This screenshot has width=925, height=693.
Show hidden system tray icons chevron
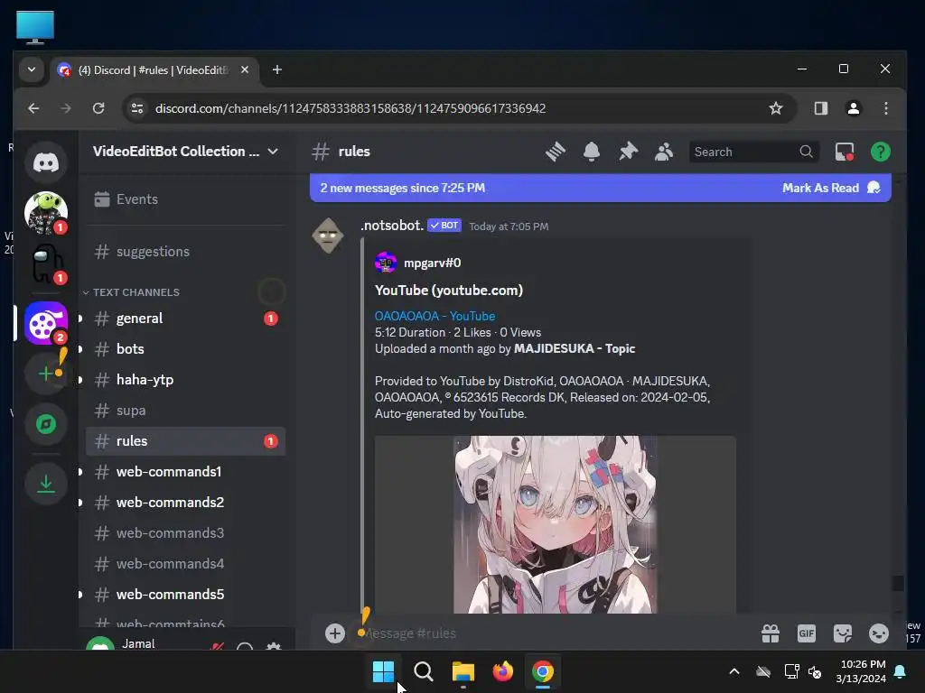734,671
